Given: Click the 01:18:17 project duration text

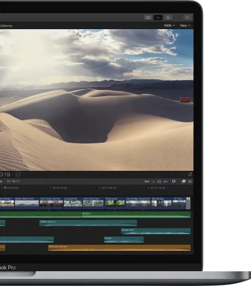Looking at the screenshot, I should (x=13, y=181).
